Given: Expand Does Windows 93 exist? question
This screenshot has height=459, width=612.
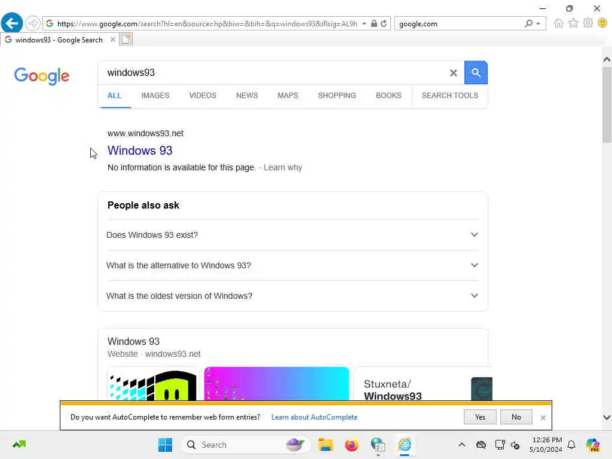Looking at the screenshot, I should [292, 235].
